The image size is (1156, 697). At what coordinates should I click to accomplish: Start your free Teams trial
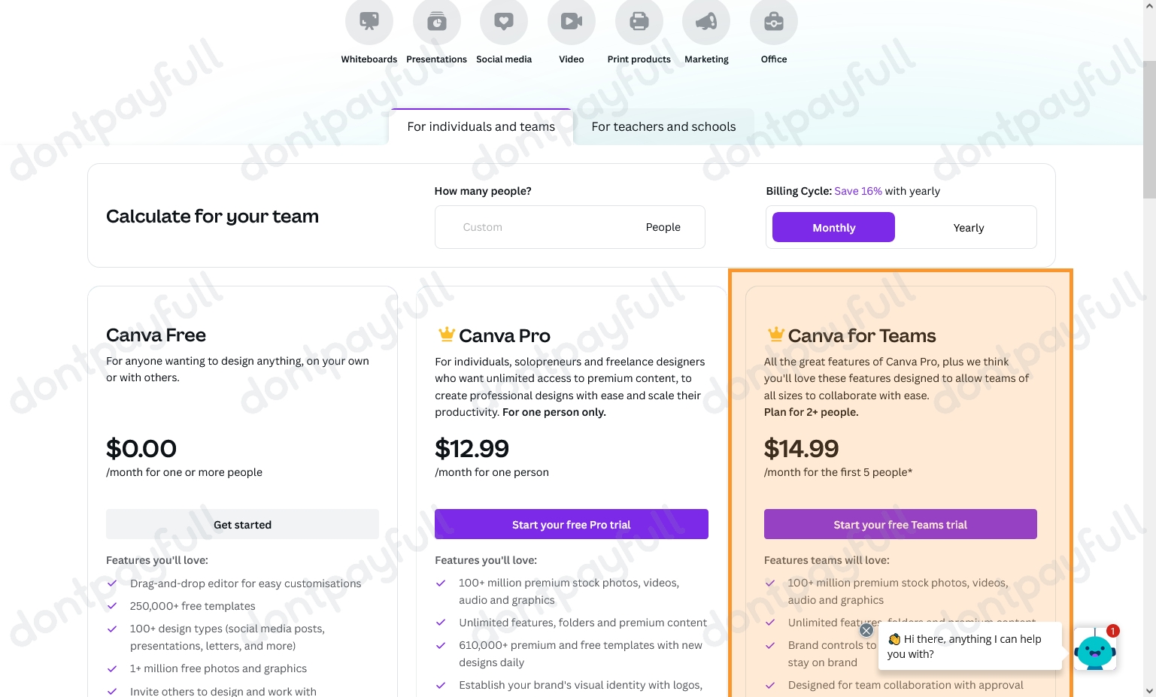[x=900, y=524]
